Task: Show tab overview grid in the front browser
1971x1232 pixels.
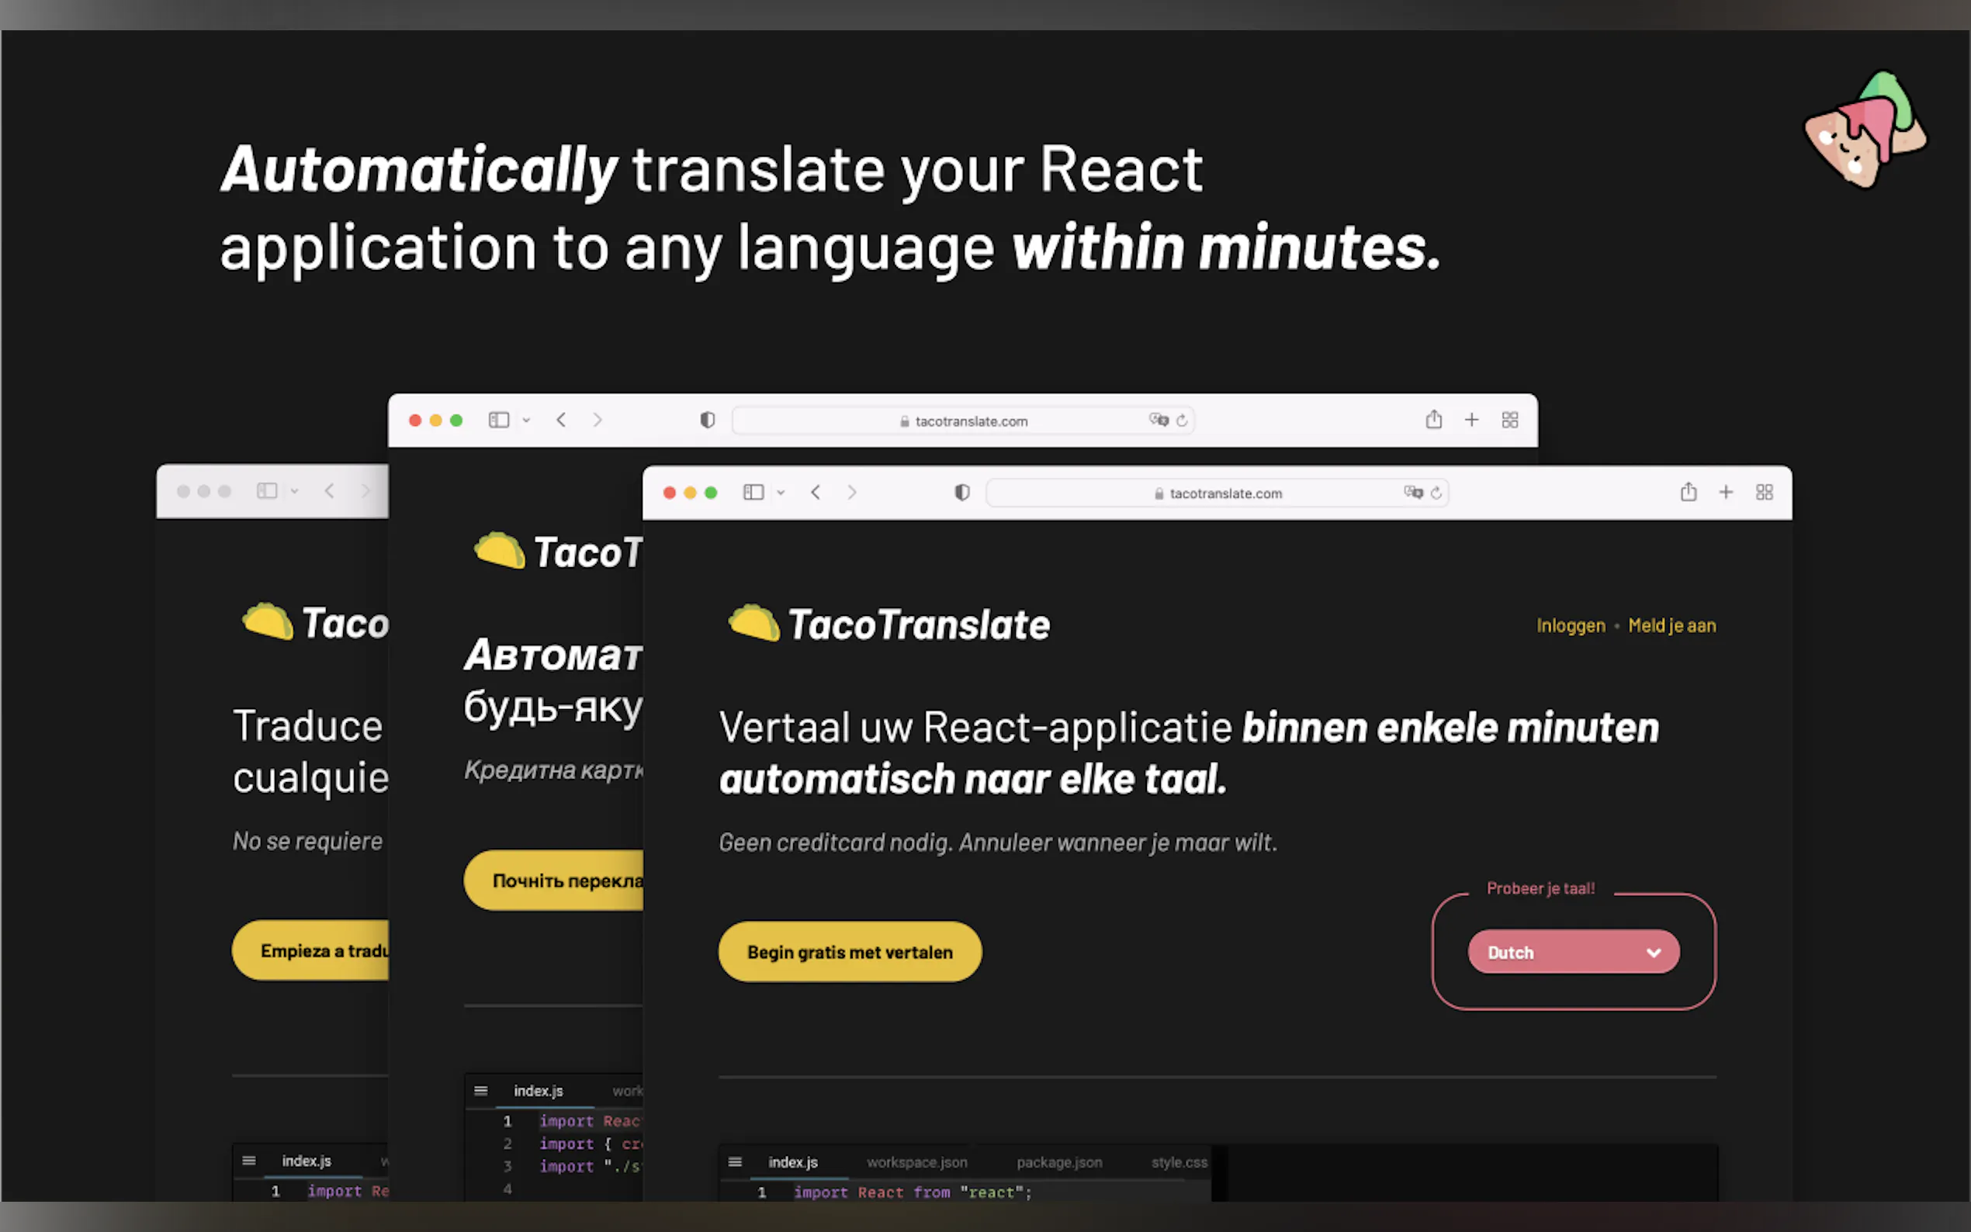Action: point(1764,492)
